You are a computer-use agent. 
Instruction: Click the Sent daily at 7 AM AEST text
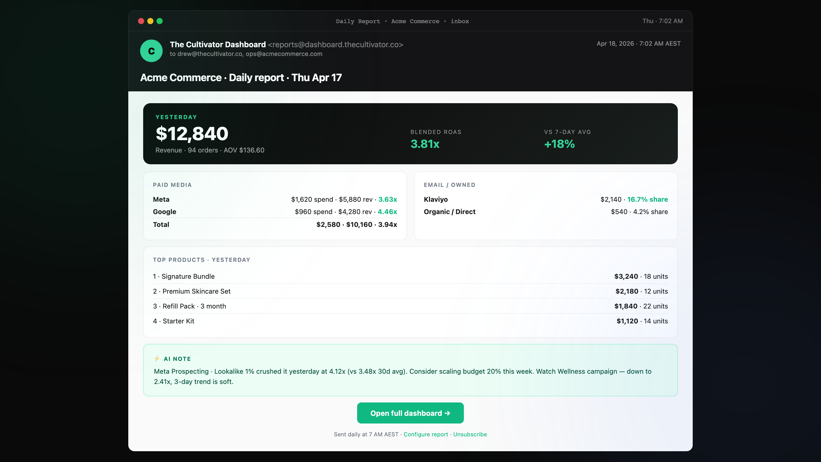coord(366,434)
